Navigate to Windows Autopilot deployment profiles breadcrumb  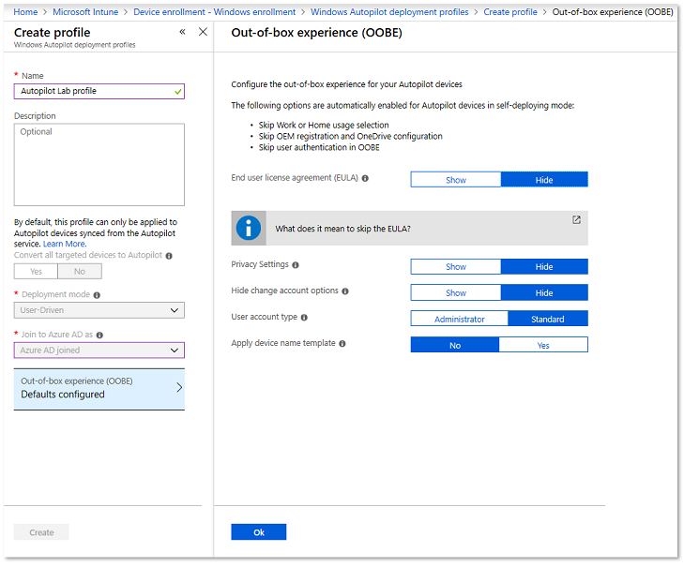click(391, 12)
